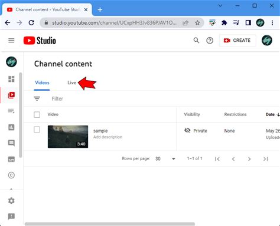
Task: Switch to the Live tab
Action: (x=71, y=82)
